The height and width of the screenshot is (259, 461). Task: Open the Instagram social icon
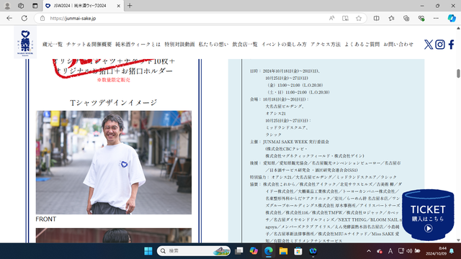(x=440, y=45)
